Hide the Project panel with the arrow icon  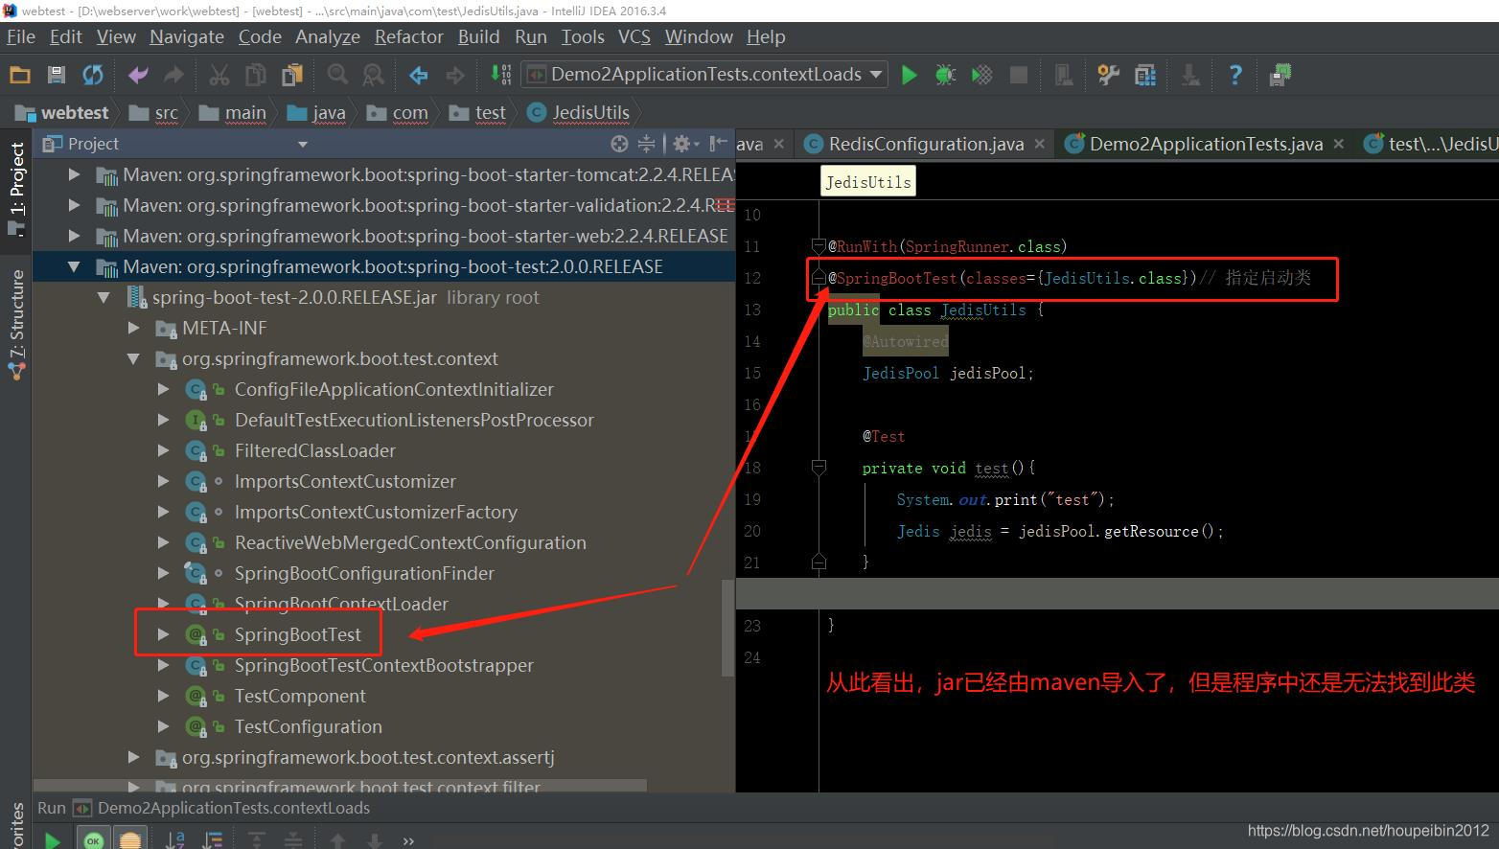pyautogui.click(x=718, y=144)
